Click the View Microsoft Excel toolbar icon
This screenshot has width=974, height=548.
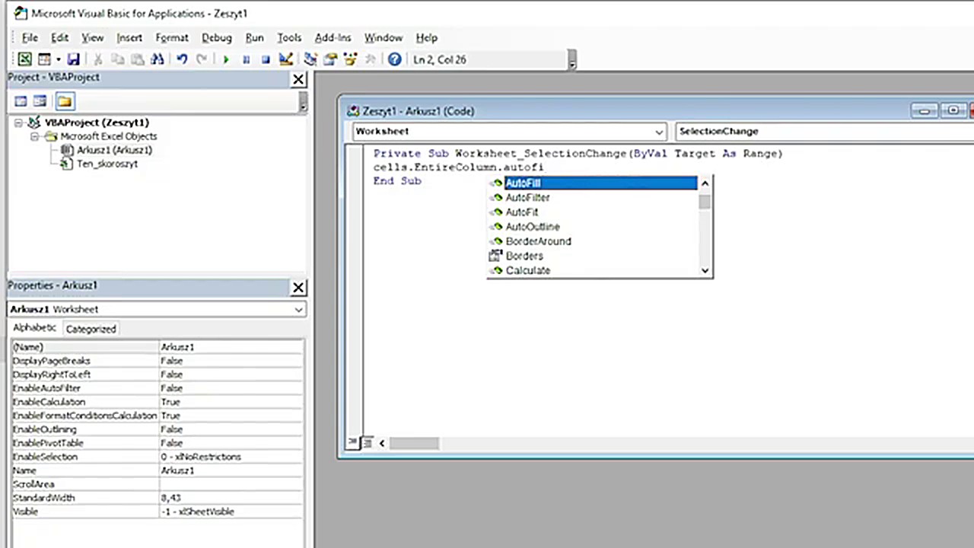pyautogui.click(x=25, y=59)
